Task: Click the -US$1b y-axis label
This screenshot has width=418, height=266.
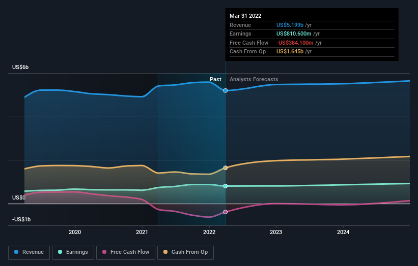Action: pyautogui.click(x=21, y=219)
